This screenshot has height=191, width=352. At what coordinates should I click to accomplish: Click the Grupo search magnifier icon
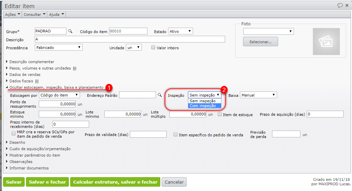pos(70,31)
